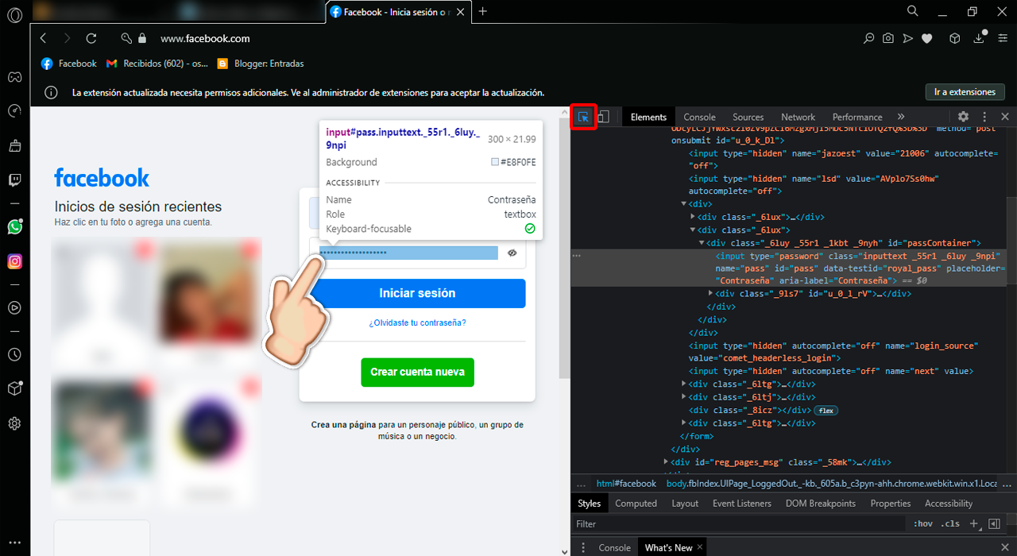Image resolution: width=1017 pixels, height=556 pixels.
Task: Activate the inspect element picker tool
Action: (x=583, y=117)
